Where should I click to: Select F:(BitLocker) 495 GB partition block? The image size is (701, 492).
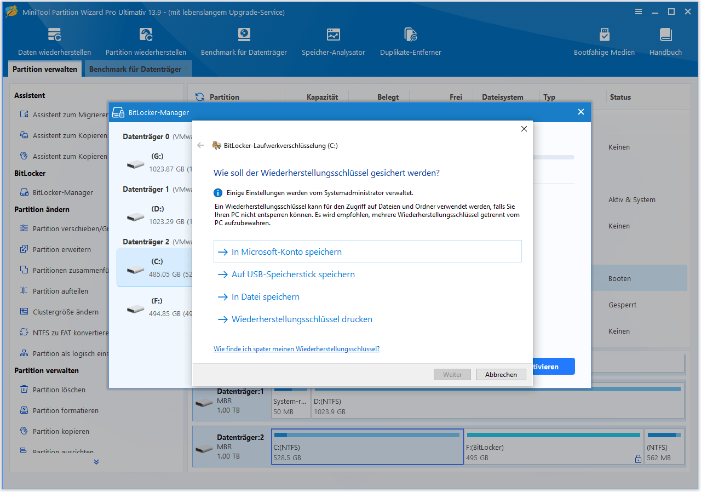click(554, 447)
